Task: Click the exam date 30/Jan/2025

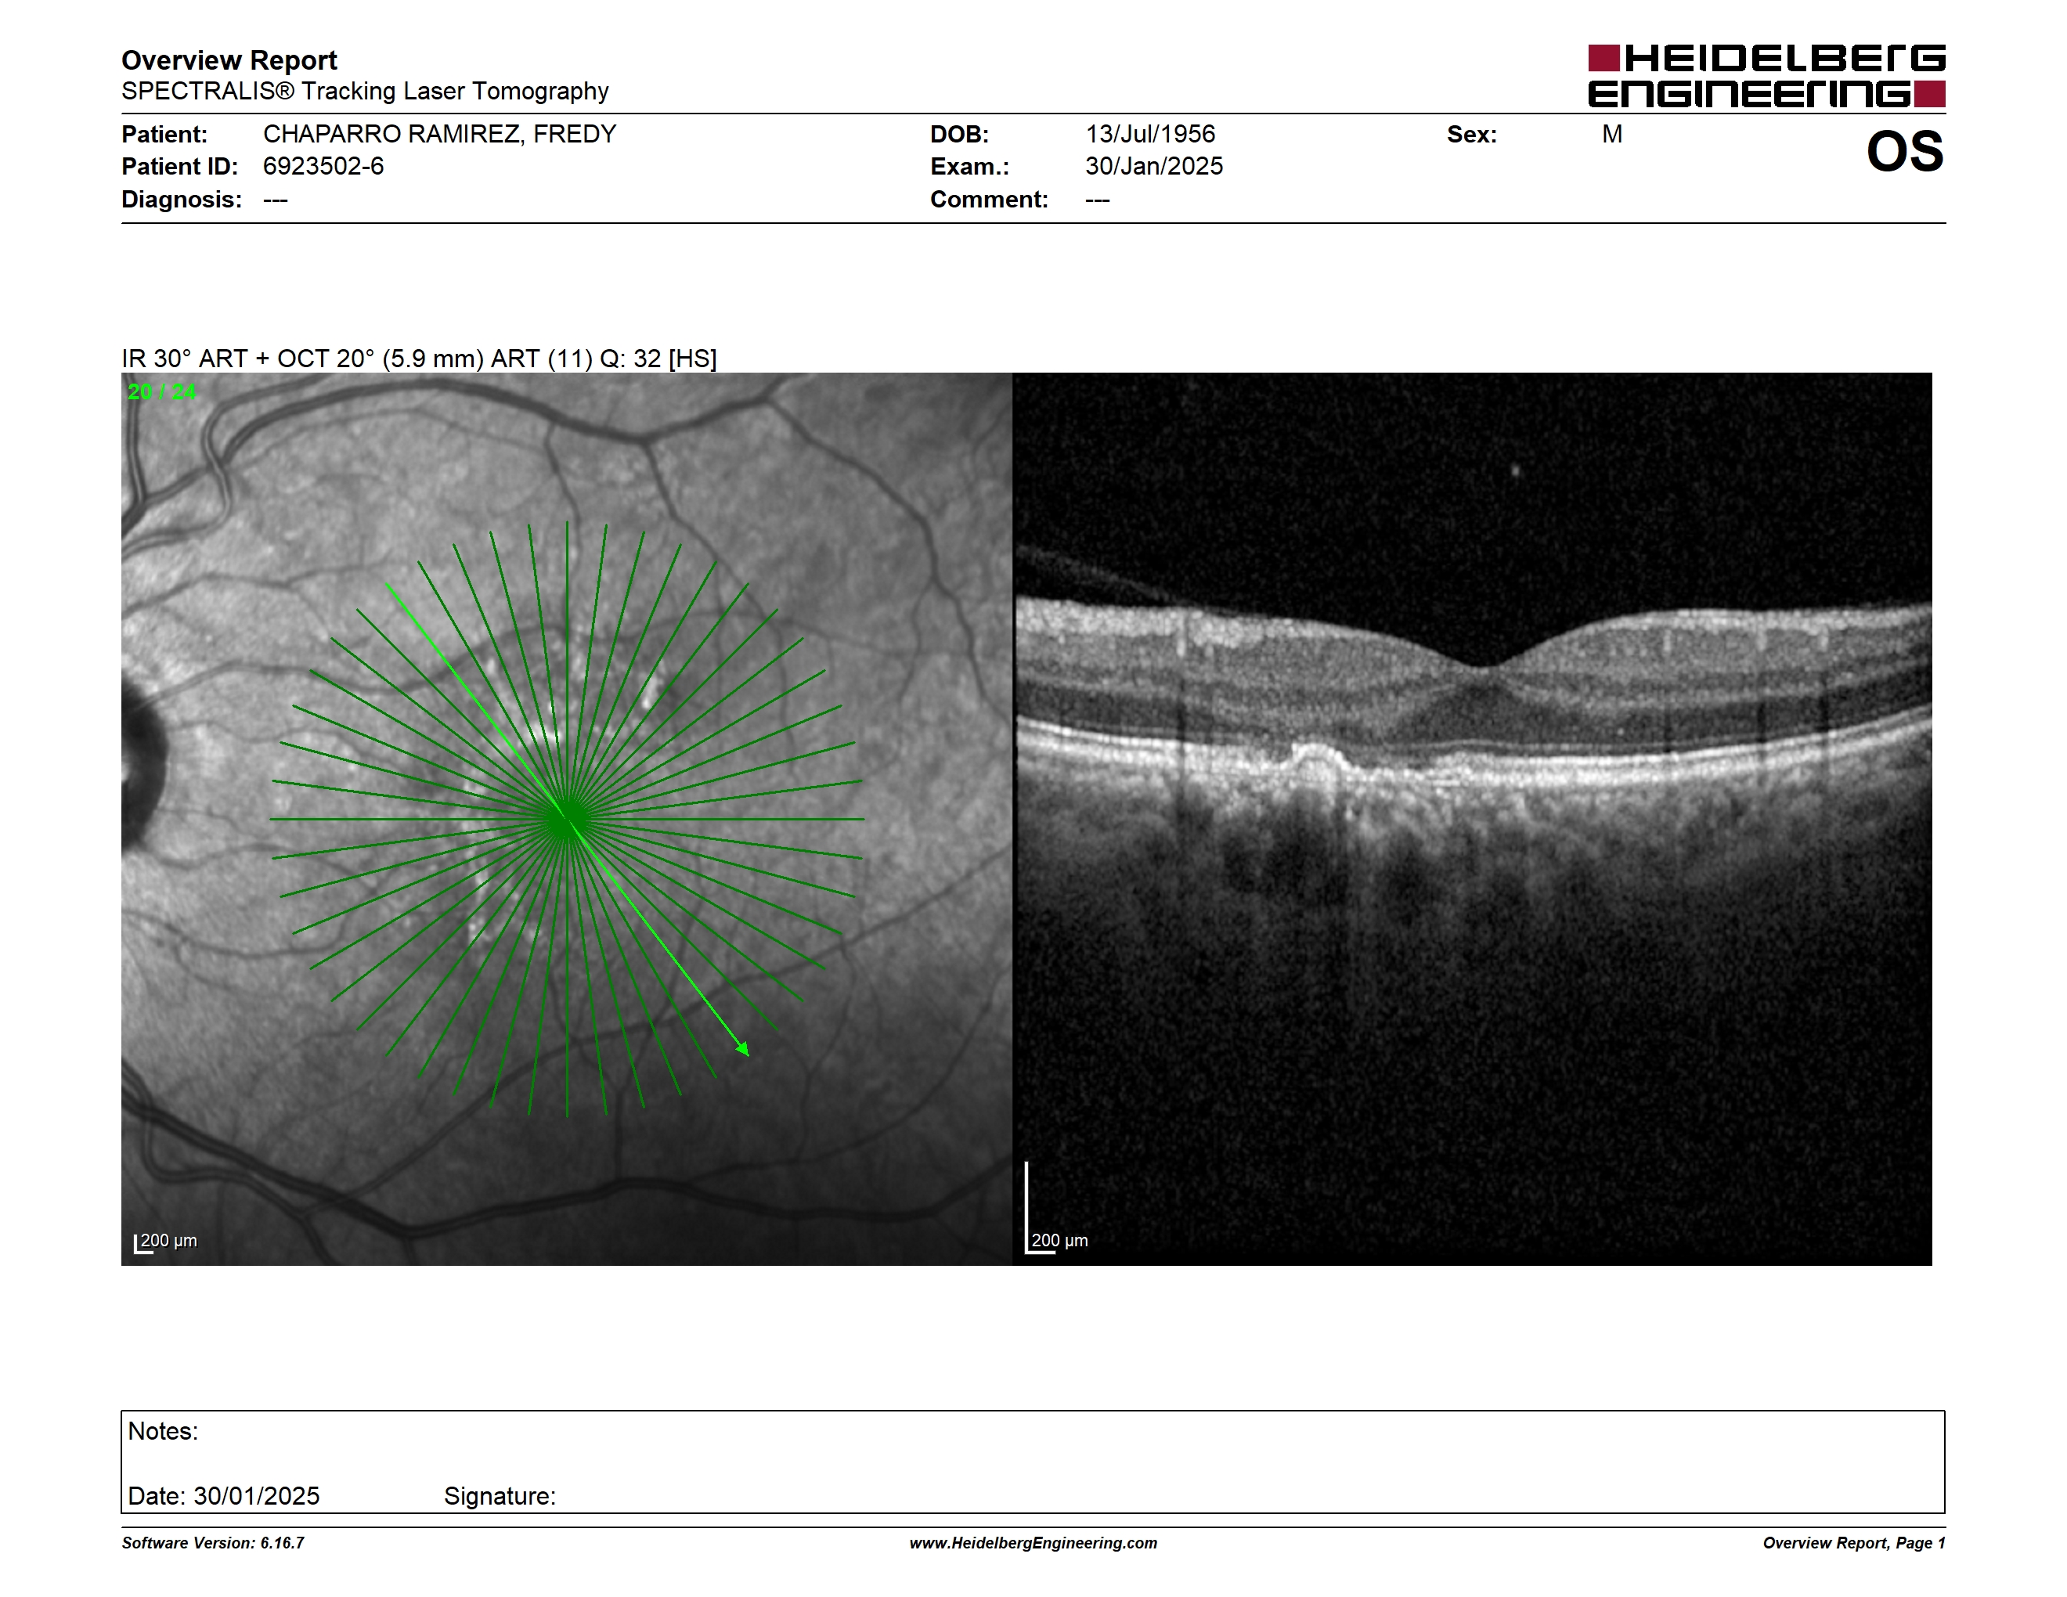Action: [1154, 167]
